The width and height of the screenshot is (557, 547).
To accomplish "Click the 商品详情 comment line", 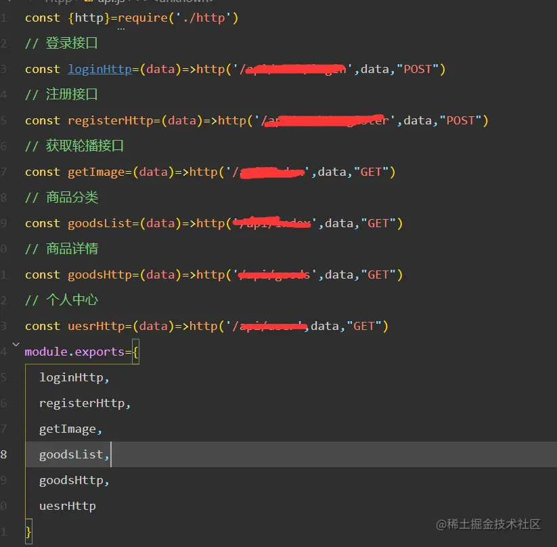I will point(61,248).
